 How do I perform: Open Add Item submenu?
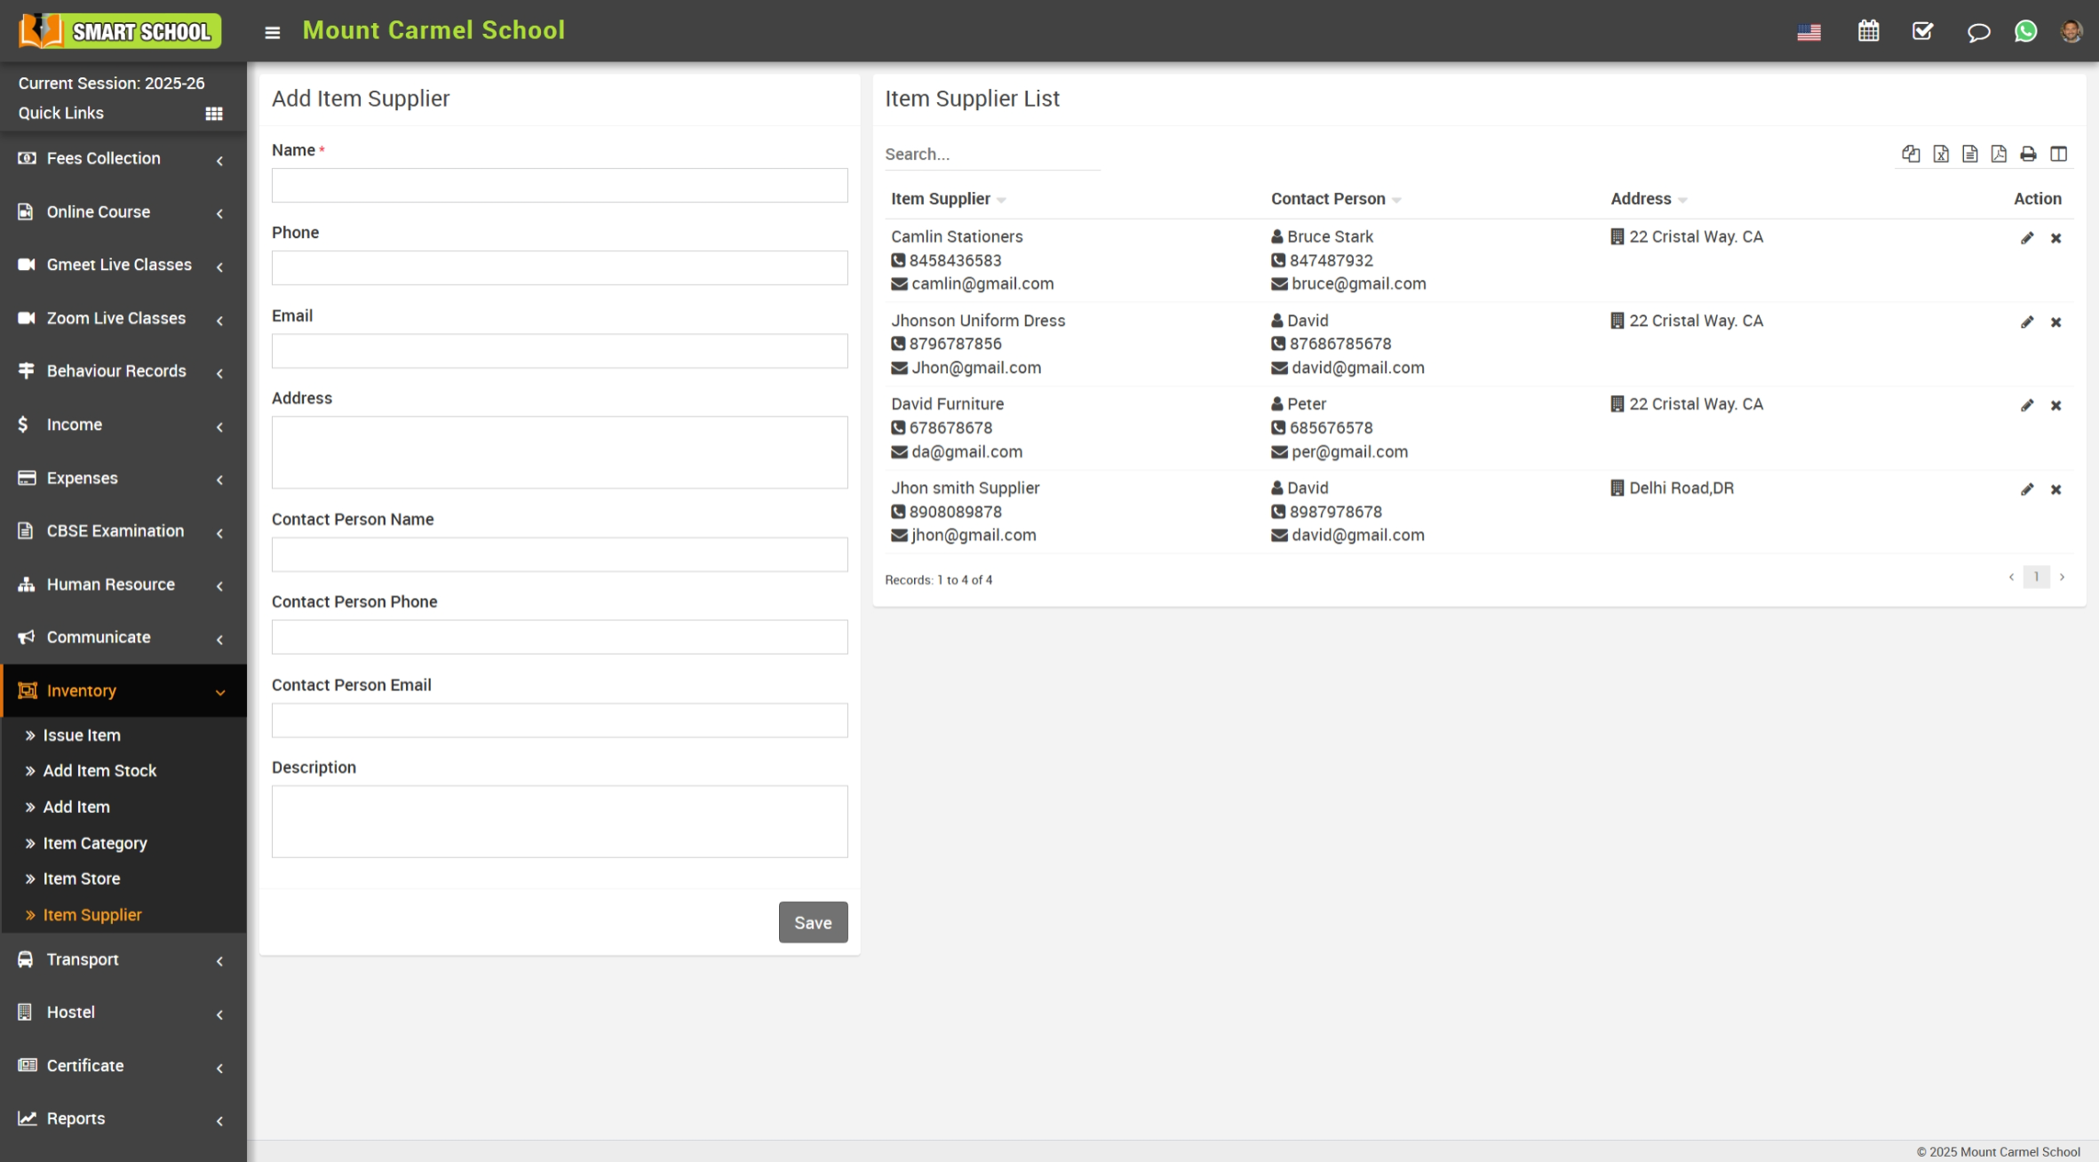tap(76, 808)
